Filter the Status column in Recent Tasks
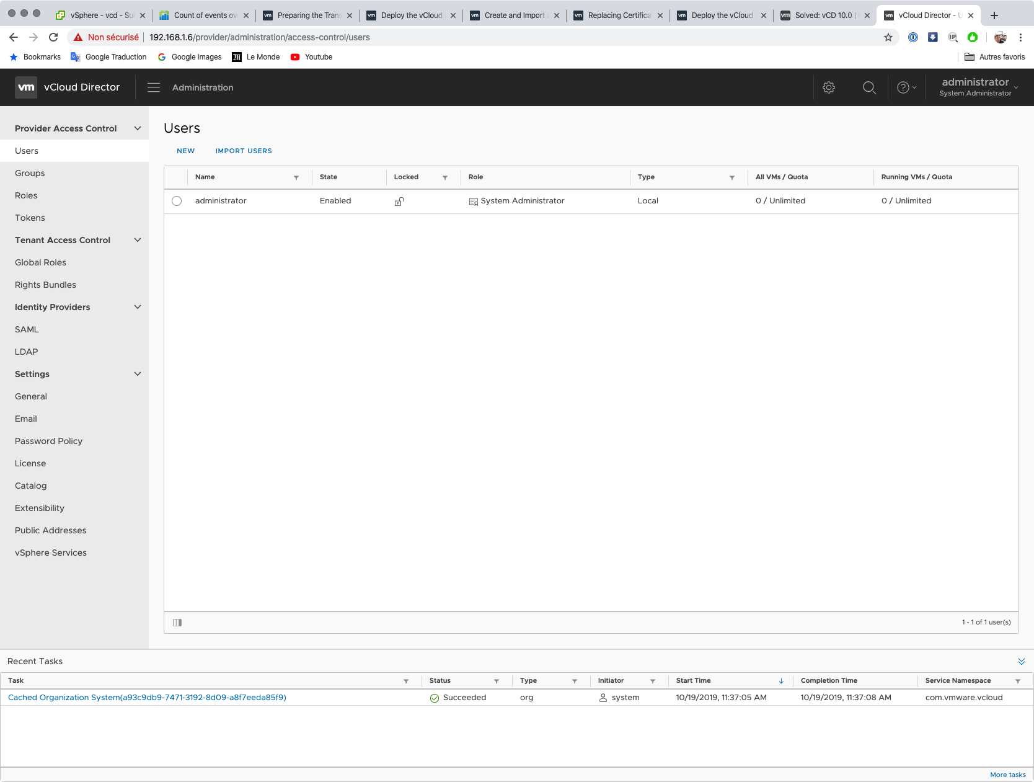 [497, 681]
